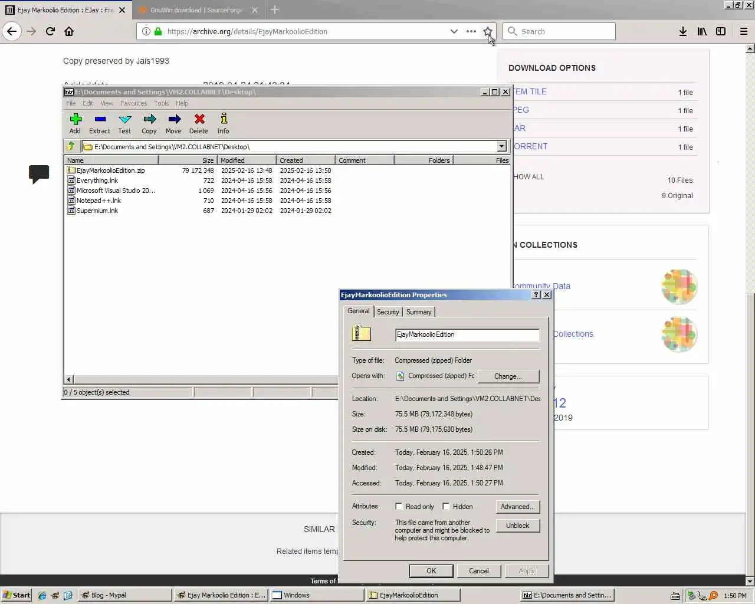The image size is (755, 604).
Task: Click the Advanced... attributes button
Action: click(x=517, y=507)
